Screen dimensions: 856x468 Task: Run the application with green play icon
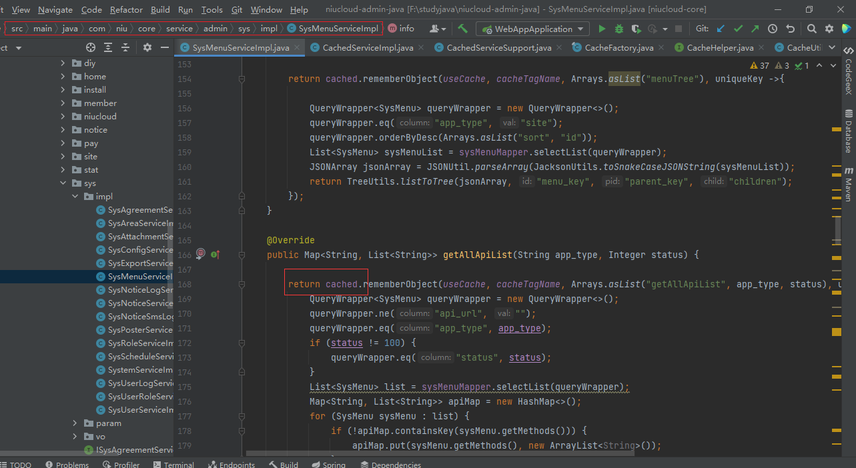coord(602,29)
